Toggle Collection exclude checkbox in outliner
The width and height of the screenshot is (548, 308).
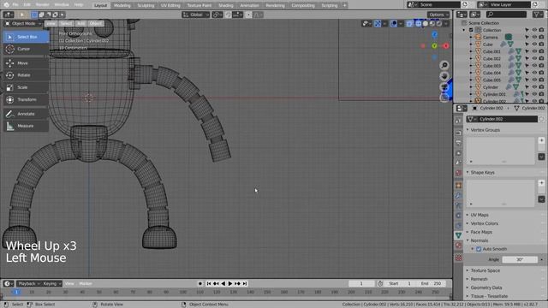point(471,30)
